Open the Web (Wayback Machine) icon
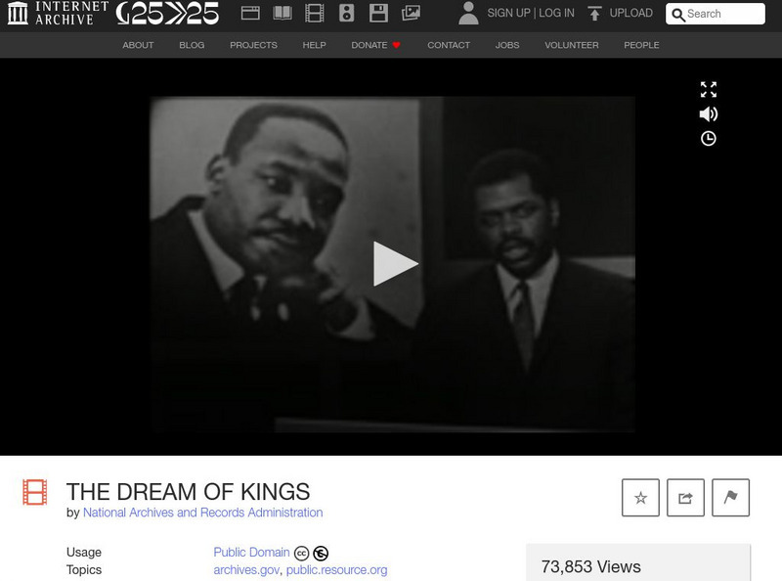This screenshot has height=581, width=782. click(250, 13)
